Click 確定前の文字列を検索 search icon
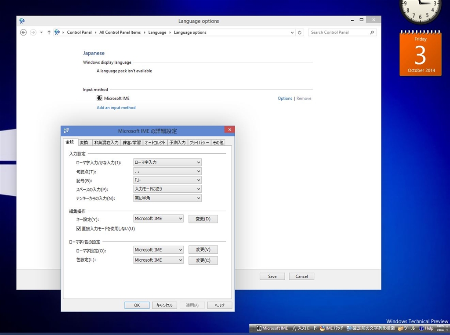Viewport: 450px width, 335px height. pos(349,328)
